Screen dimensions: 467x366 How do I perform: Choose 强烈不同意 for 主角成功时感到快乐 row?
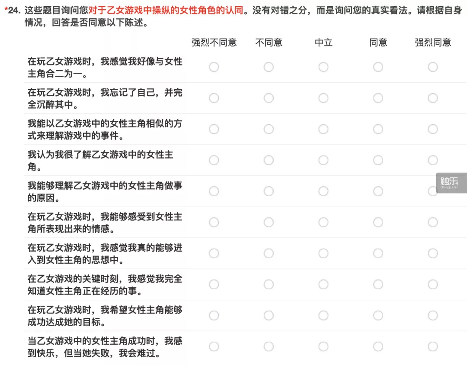tap(214, 347)
